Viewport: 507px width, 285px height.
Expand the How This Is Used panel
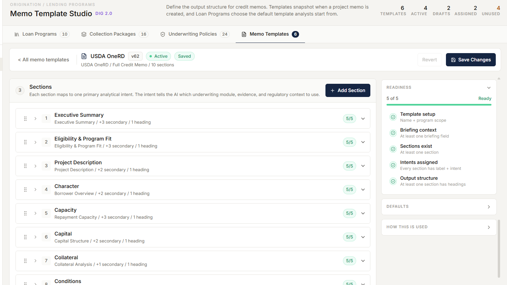(489, 227)
